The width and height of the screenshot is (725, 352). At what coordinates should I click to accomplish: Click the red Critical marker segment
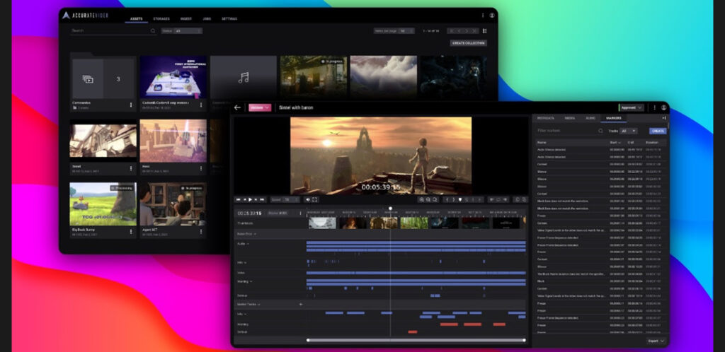click(x=413, y=332)
